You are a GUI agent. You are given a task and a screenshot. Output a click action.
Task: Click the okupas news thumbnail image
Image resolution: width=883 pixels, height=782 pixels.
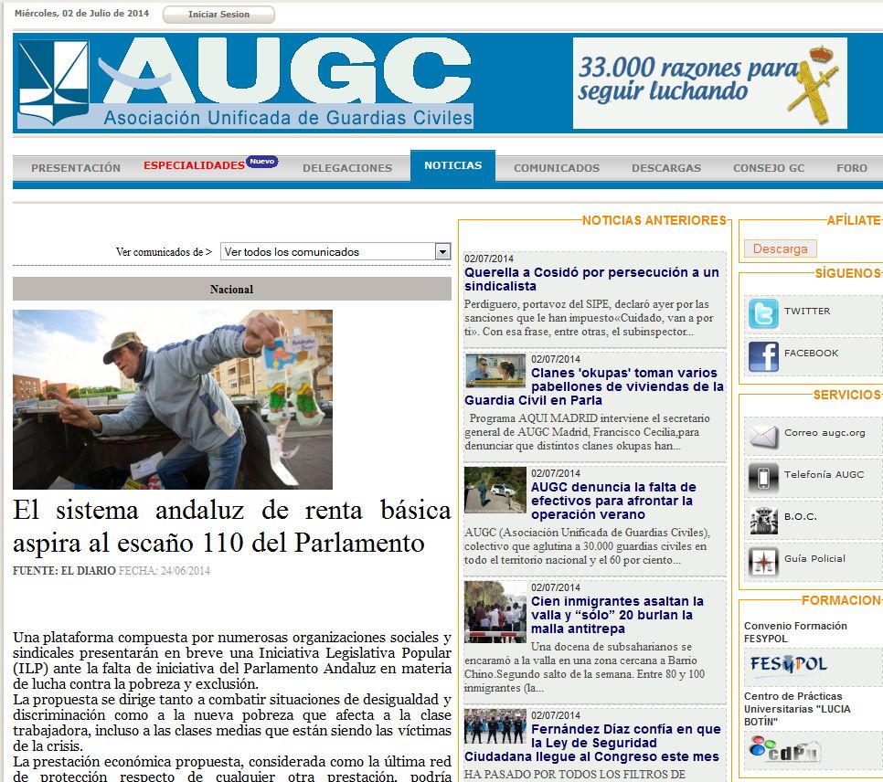tap(495, 371)
